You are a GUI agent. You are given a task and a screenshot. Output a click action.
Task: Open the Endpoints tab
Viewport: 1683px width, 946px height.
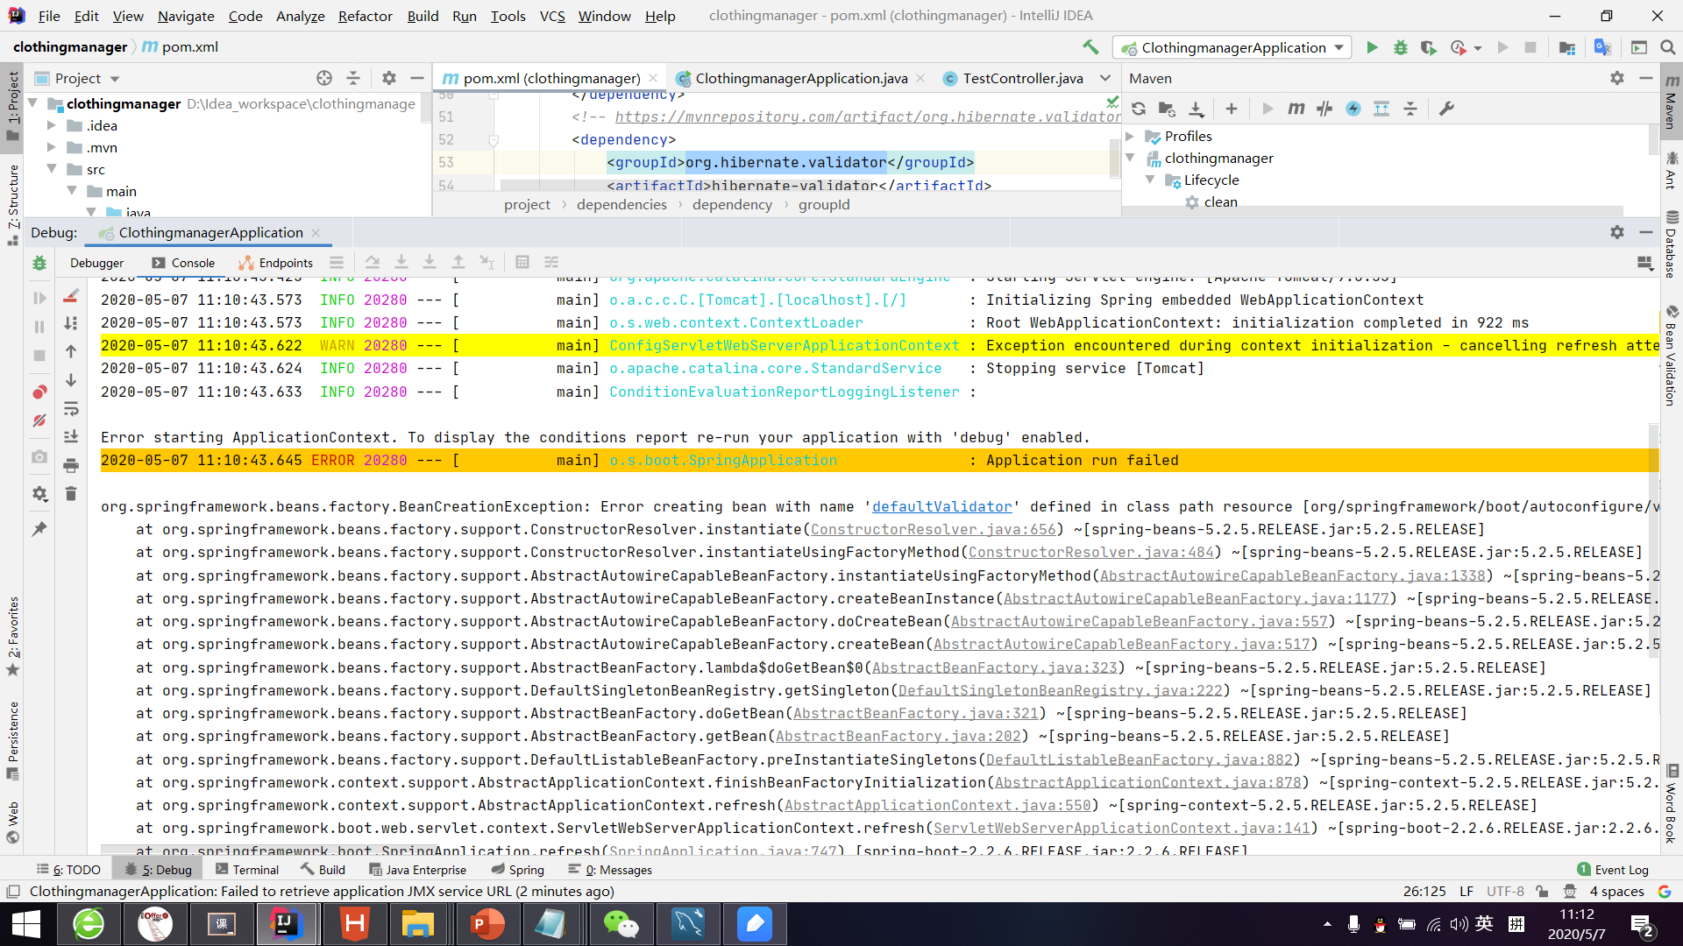[x=276, y=263]
